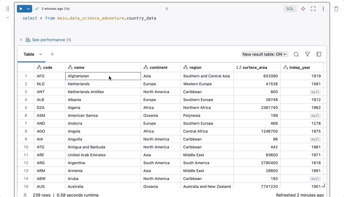The width and height of the screenshot is (344, 197).
Task: Delete the cell using the trash icon
Action: [x=336, y=9]
